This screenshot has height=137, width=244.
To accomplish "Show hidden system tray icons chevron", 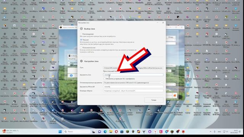I will pyautogui.click(x=210, y=132).
